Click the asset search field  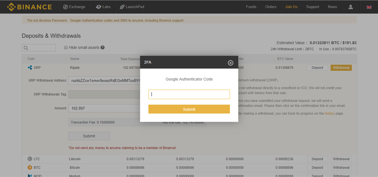click(39, 48)
